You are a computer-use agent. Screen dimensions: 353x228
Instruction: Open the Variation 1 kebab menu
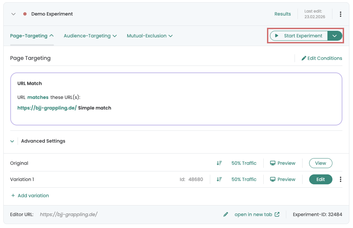pyautogui.click(x=340, y=179)
